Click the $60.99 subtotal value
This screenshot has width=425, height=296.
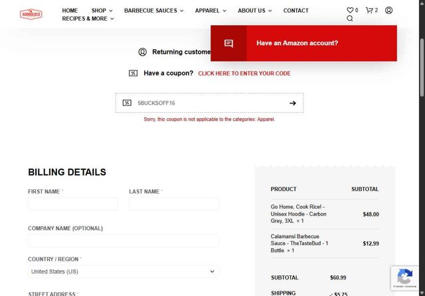(338, 277)
